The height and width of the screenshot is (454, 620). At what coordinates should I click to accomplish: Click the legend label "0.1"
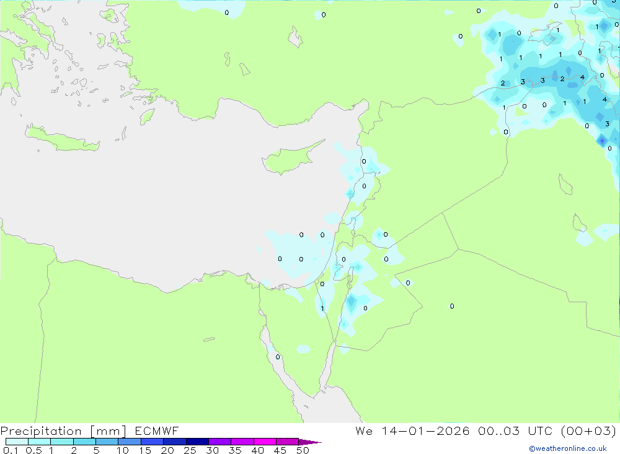(x=11, y=450)
